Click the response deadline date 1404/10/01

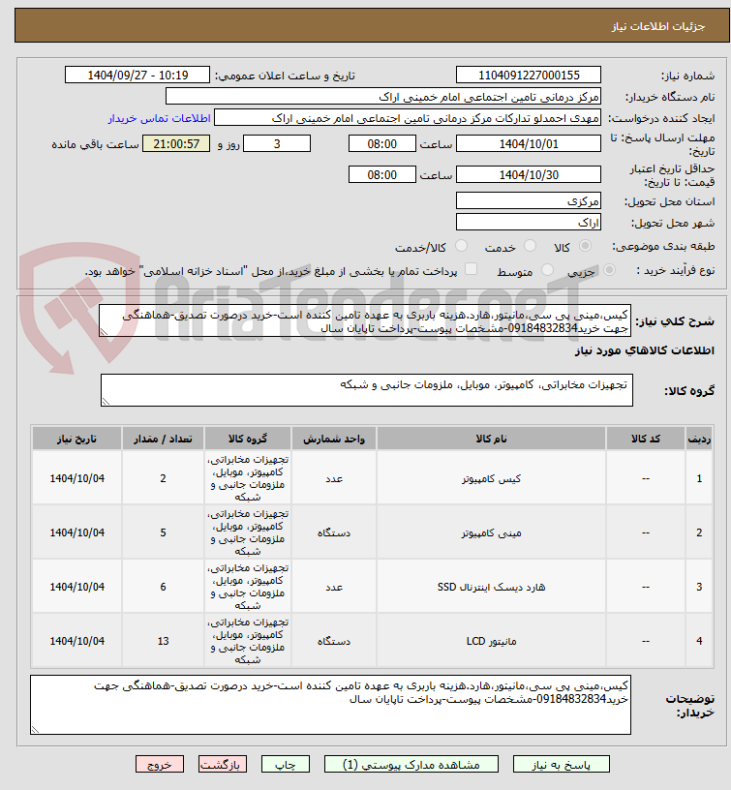[x=529, y=143]
